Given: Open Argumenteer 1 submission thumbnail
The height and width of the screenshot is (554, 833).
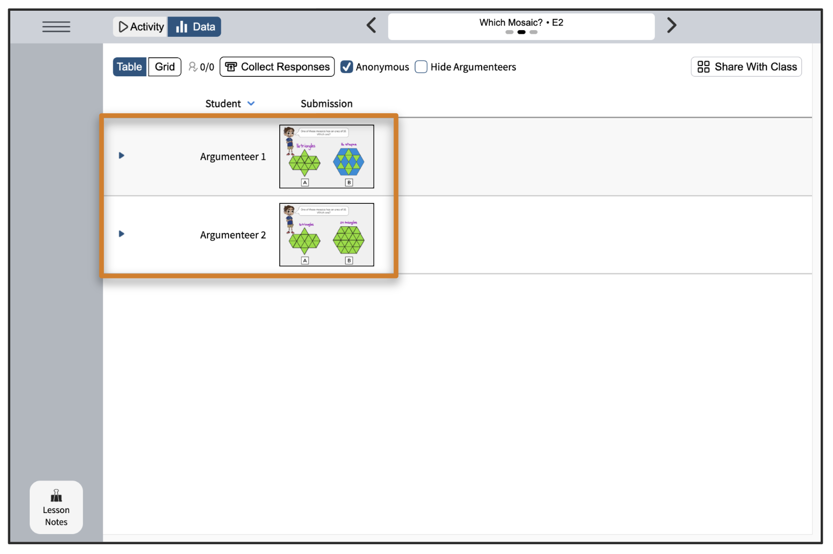Looking at the screenshot, I should pyautogui.click(x=326, y=157).
